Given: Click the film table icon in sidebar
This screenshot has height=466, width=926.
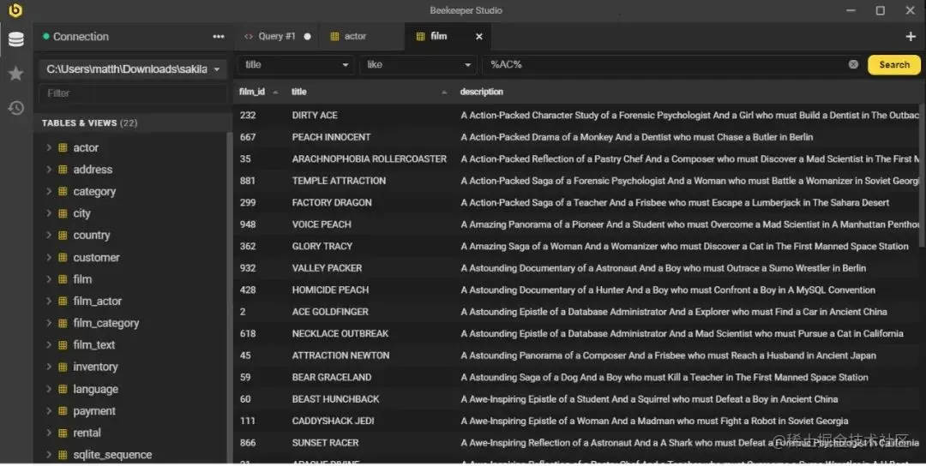Looking at the screenshot, I should tap(63, 279).
